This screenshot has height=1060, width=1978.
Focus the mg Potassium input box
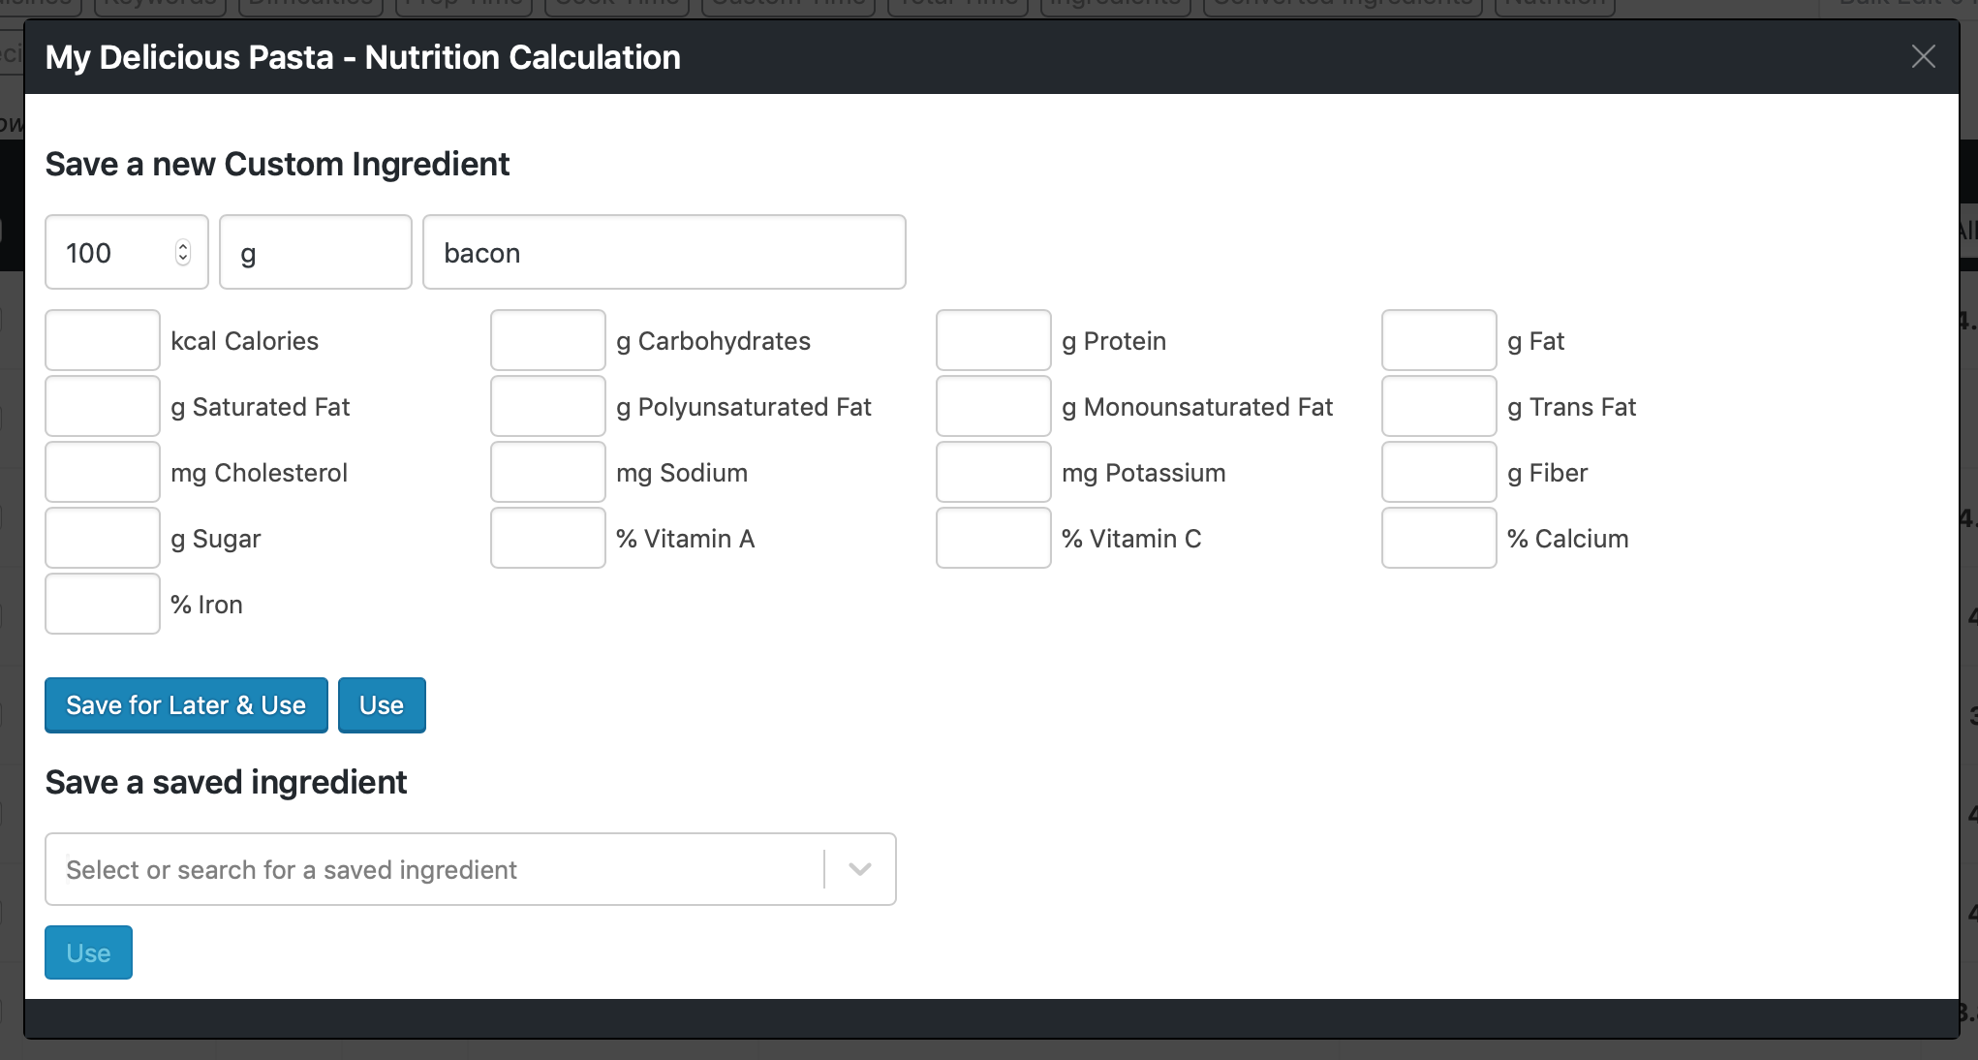click(x=994, y=472)
